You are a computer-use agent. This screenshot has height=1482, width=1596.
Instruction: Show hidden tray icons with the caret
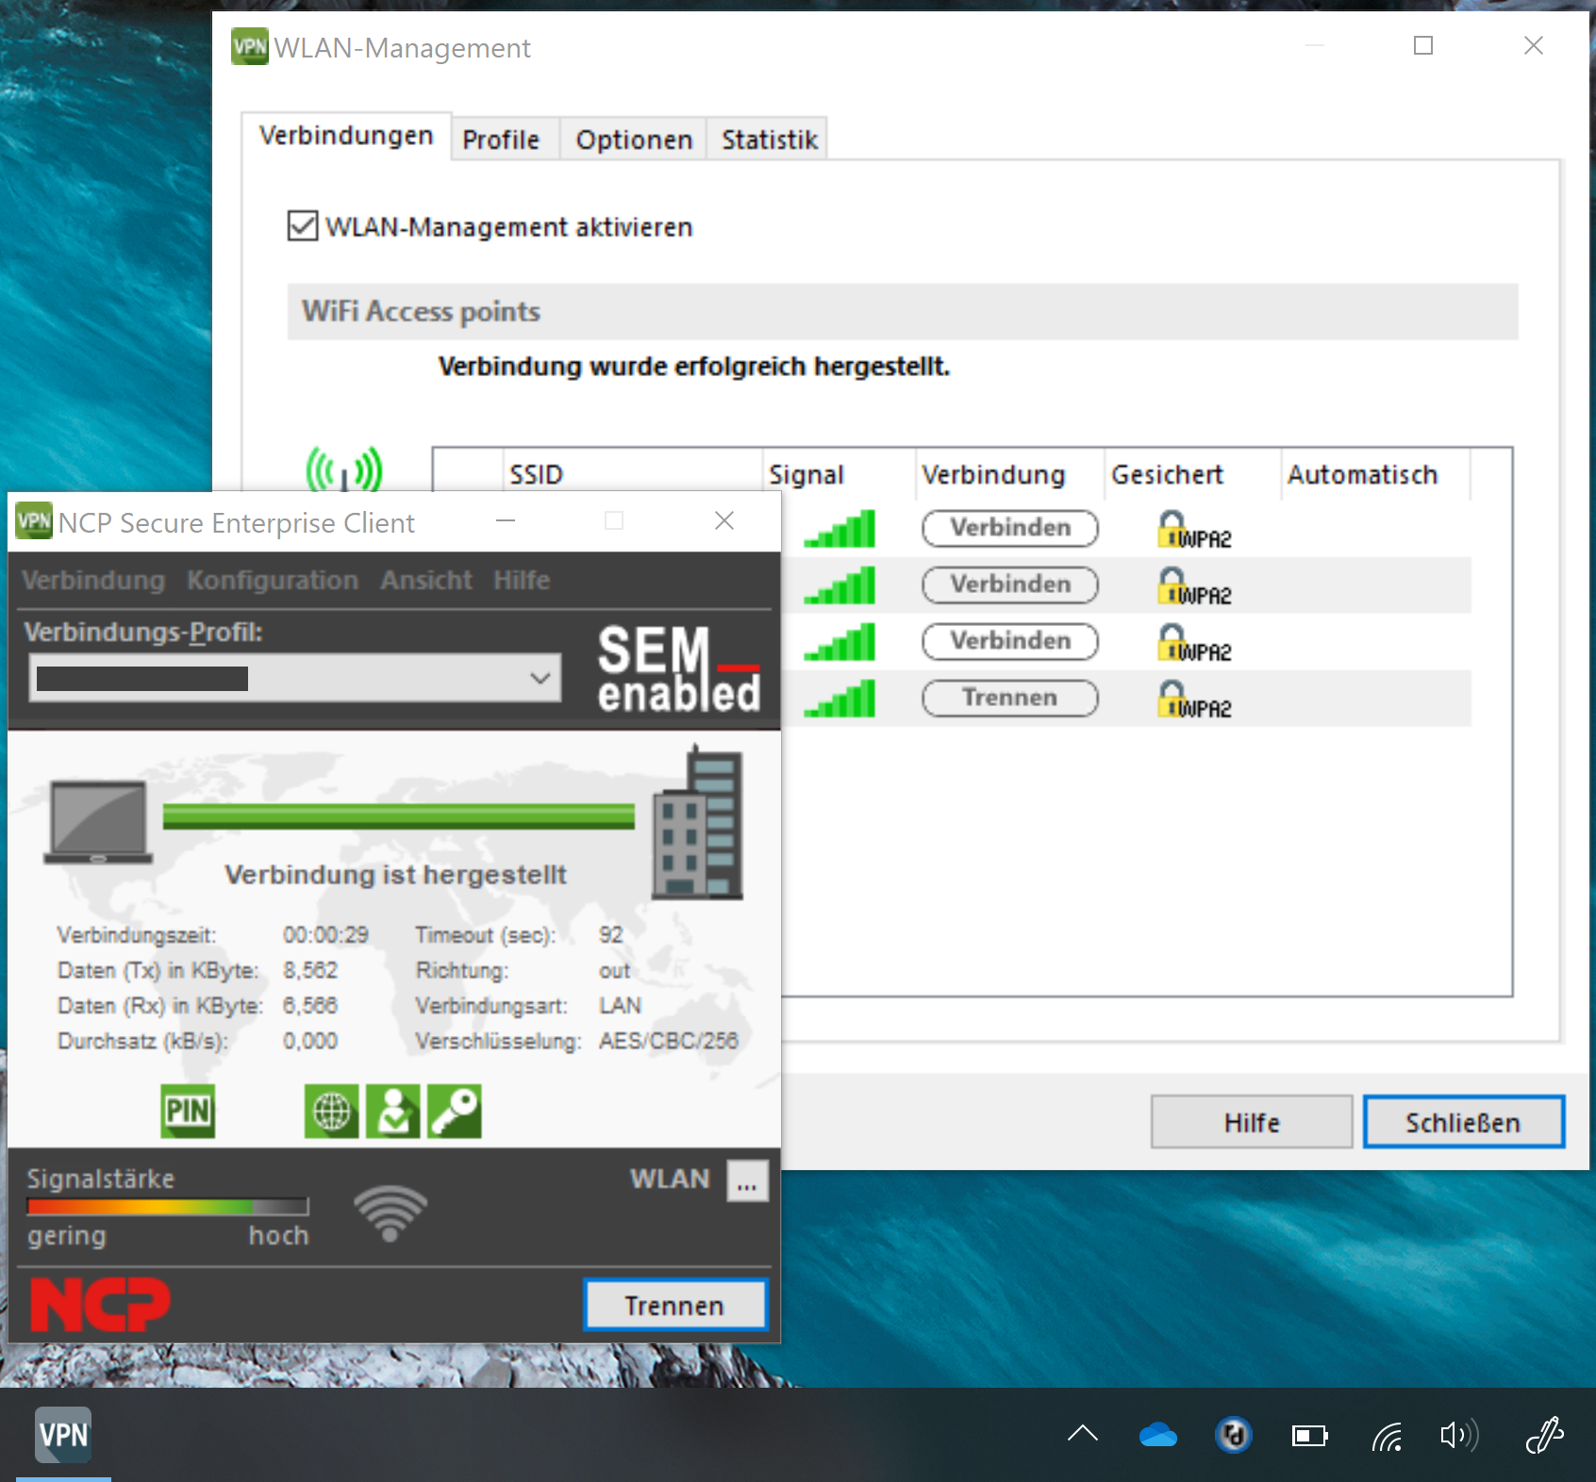[x=1083, y=1435]
